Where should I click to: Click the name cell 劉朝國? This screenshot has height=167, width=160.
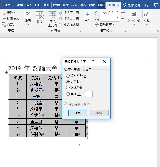[x=36, y=90]
